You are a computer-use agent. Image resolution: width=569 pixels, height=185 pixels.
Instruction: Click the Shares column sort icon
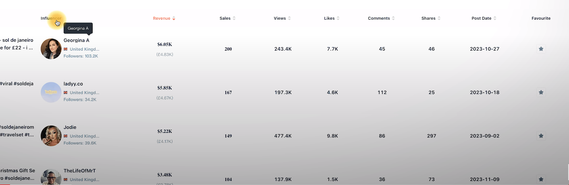(439, 18)
